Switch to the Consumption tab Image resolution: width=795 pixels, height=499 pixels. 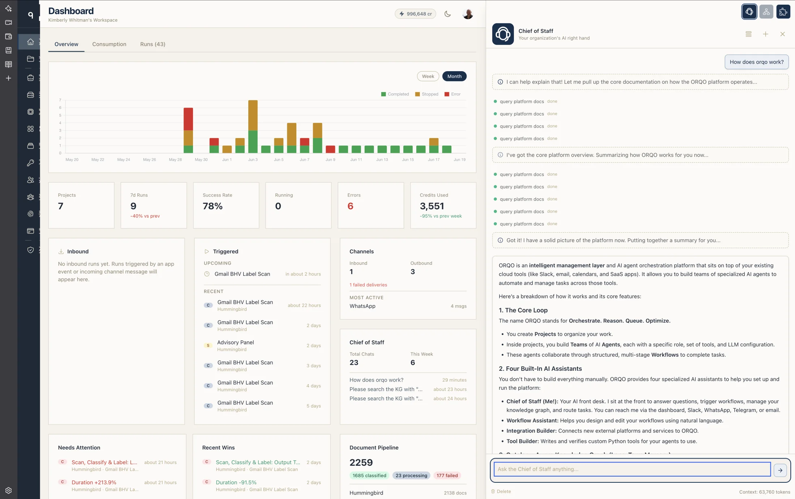(x=109, y=44)
